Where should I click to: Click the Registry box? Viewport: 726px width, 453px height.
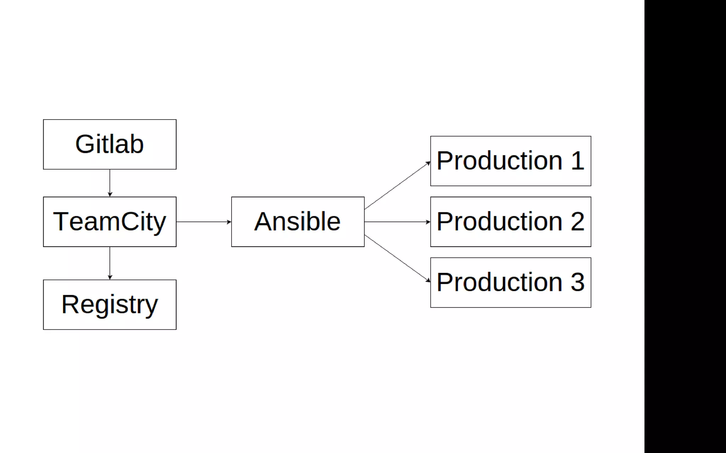point(110,305)
